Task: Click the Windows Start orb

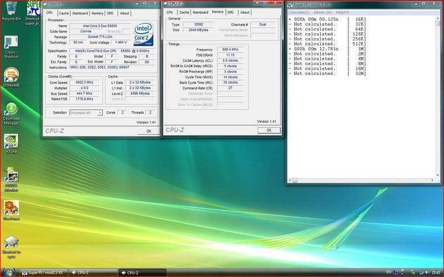Action: pyautogui.click(x=9, y=272)
